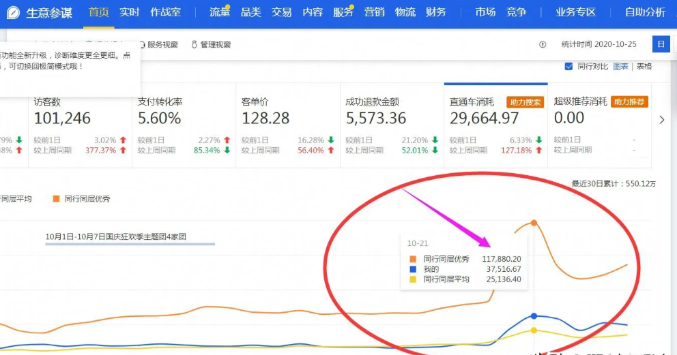This screenshot has width=677, height=355.
Task: Click the yellow 同层平均 data point on 10-21
Action: coord(534,330)
